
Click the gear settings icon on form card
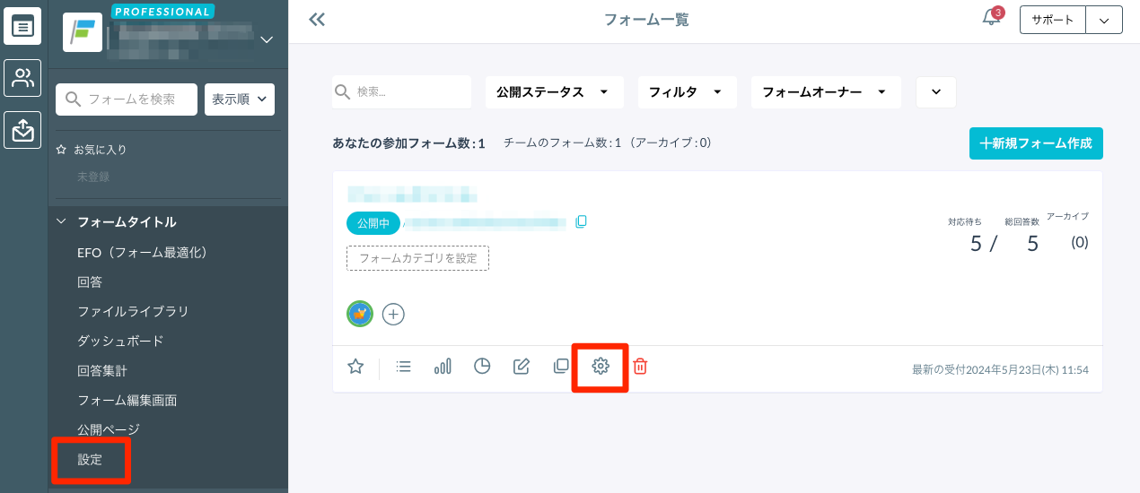coord(601,366)
